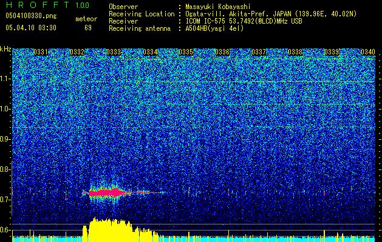Click the ICOM IC-575 receiver text
The width and height of the screenshot is (382, 242).
coord(244,21)
